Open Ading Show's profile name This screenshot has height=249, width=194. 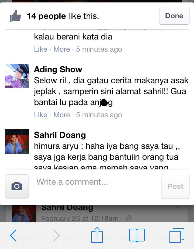(58, 70)
